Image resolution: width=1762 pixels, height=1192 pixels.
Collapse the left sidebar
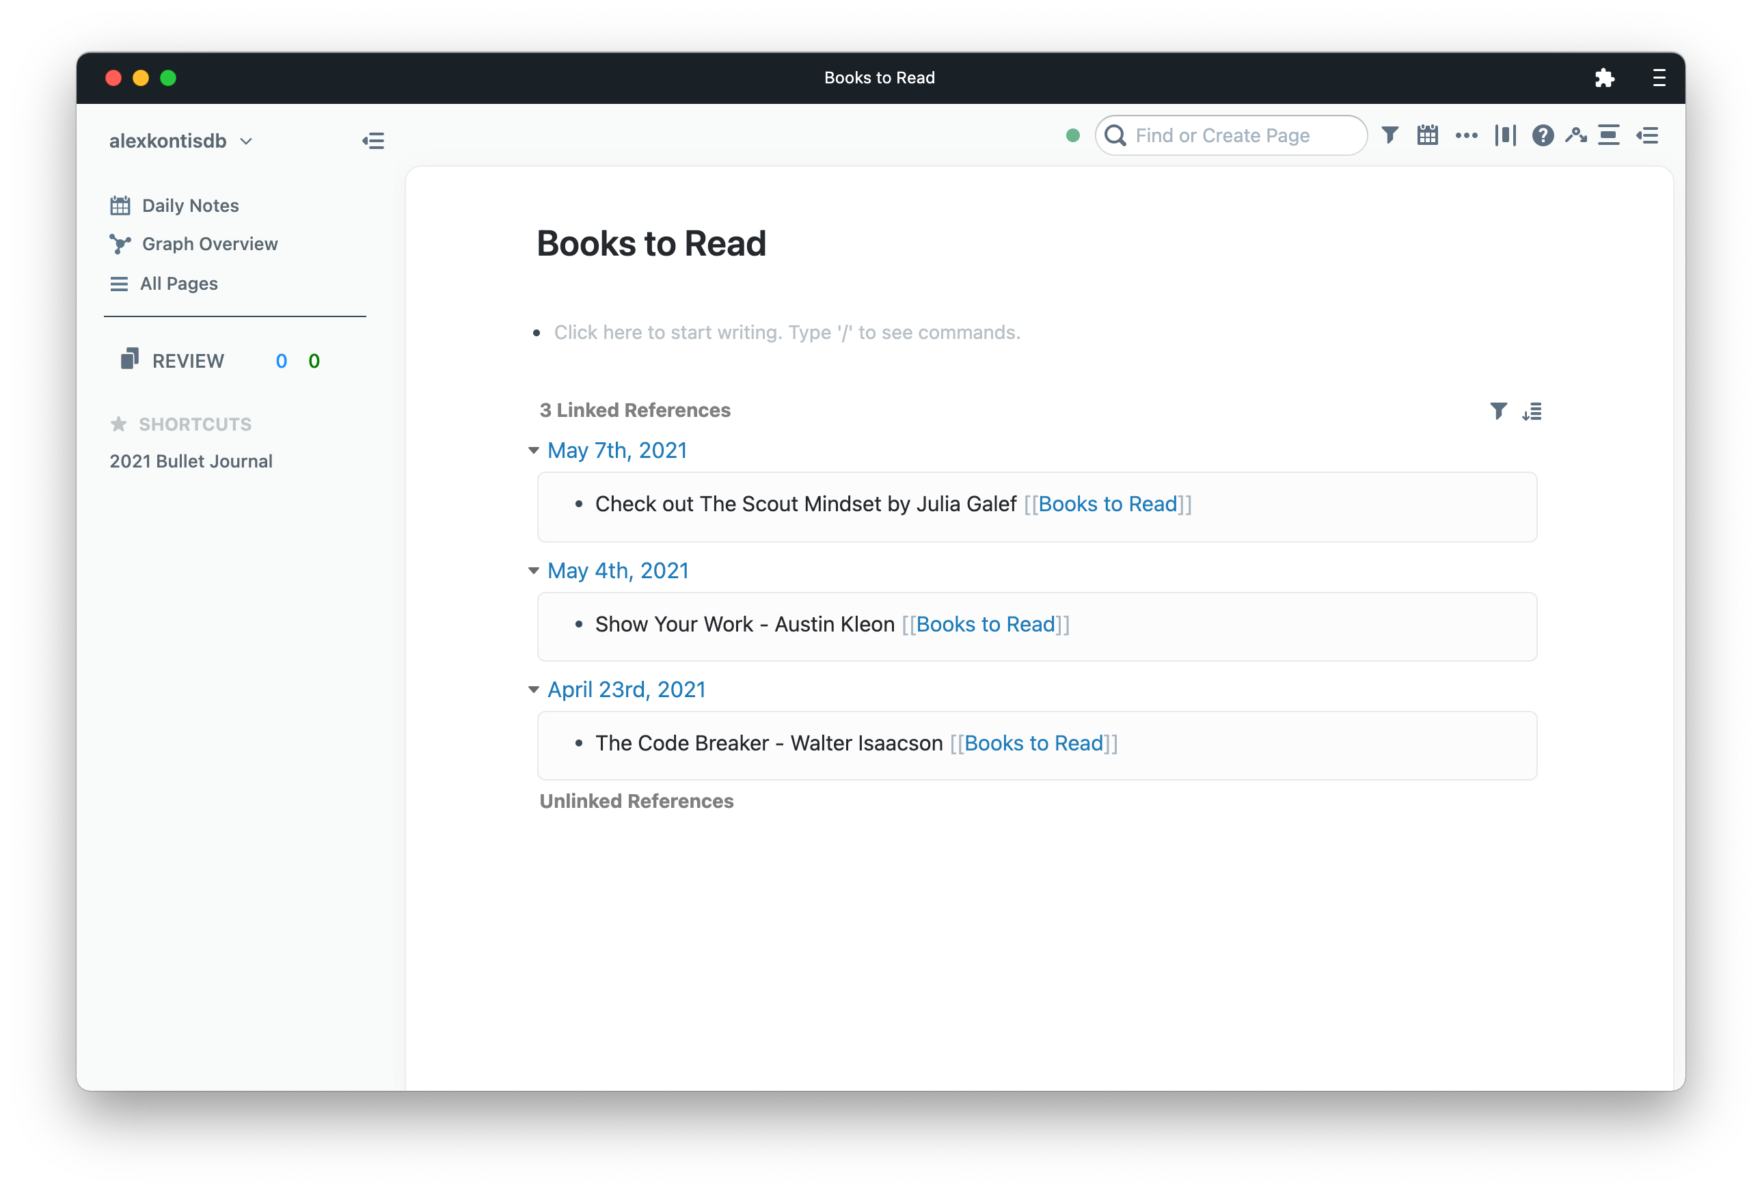coord(373,141)
